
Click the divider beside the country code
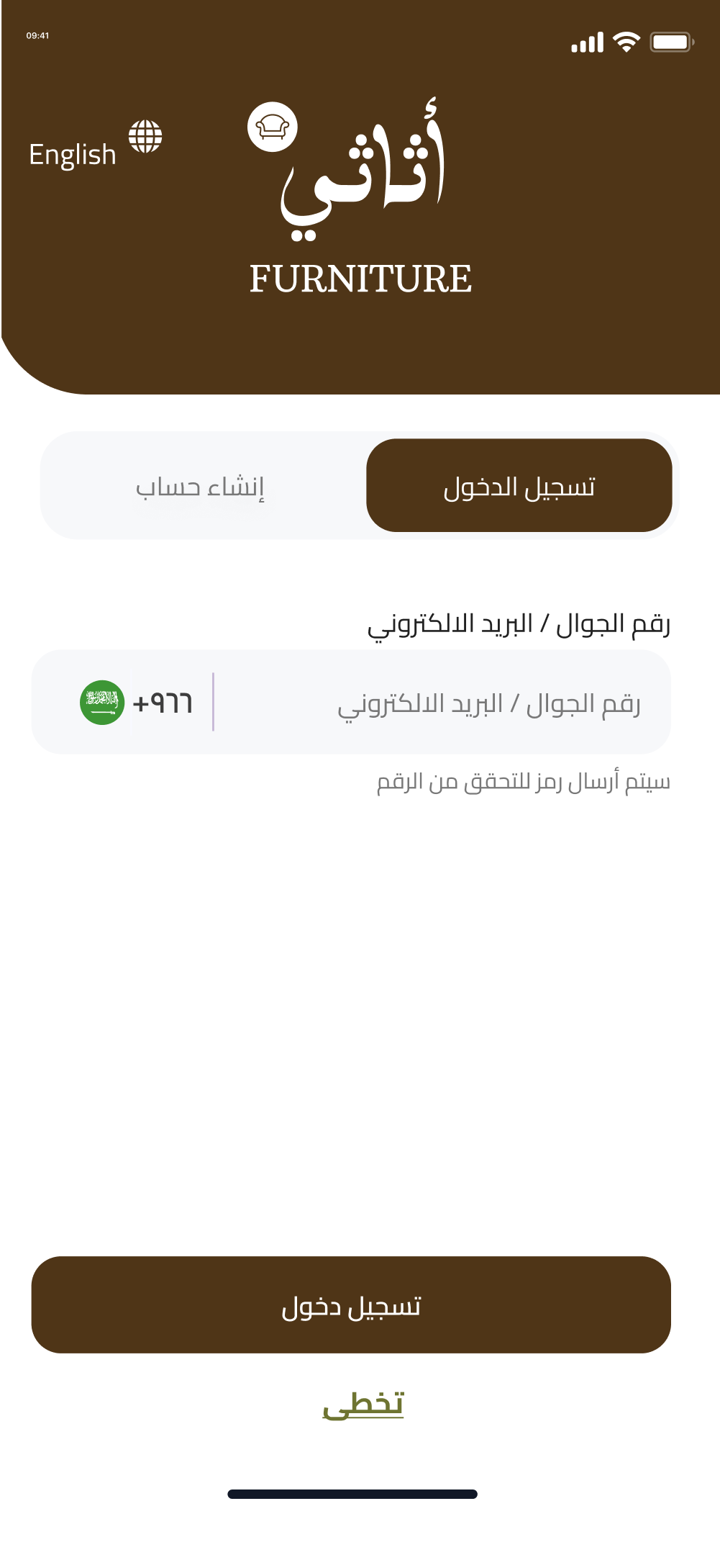tap(213, 702)
